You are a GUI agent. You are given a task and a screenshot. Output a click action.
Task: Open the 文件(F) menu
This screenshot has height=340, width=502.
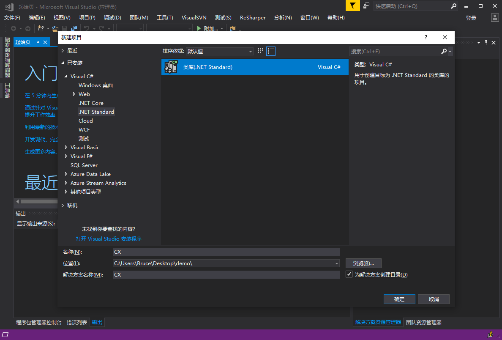12,18
